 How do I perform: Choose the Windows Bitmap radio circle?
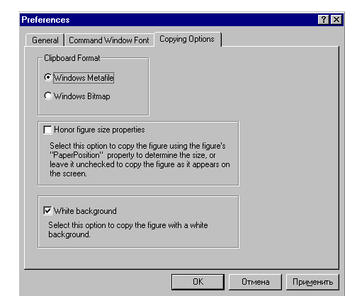[48, 96]
